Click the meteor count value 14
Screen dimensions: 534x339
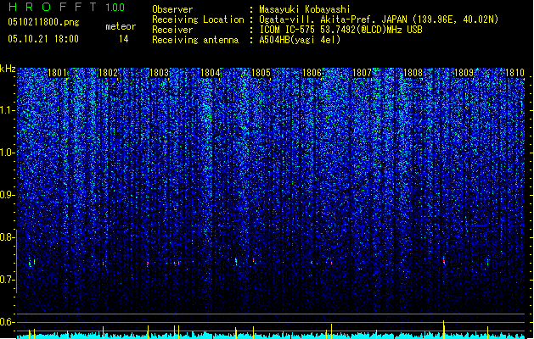tap(124, 39)
